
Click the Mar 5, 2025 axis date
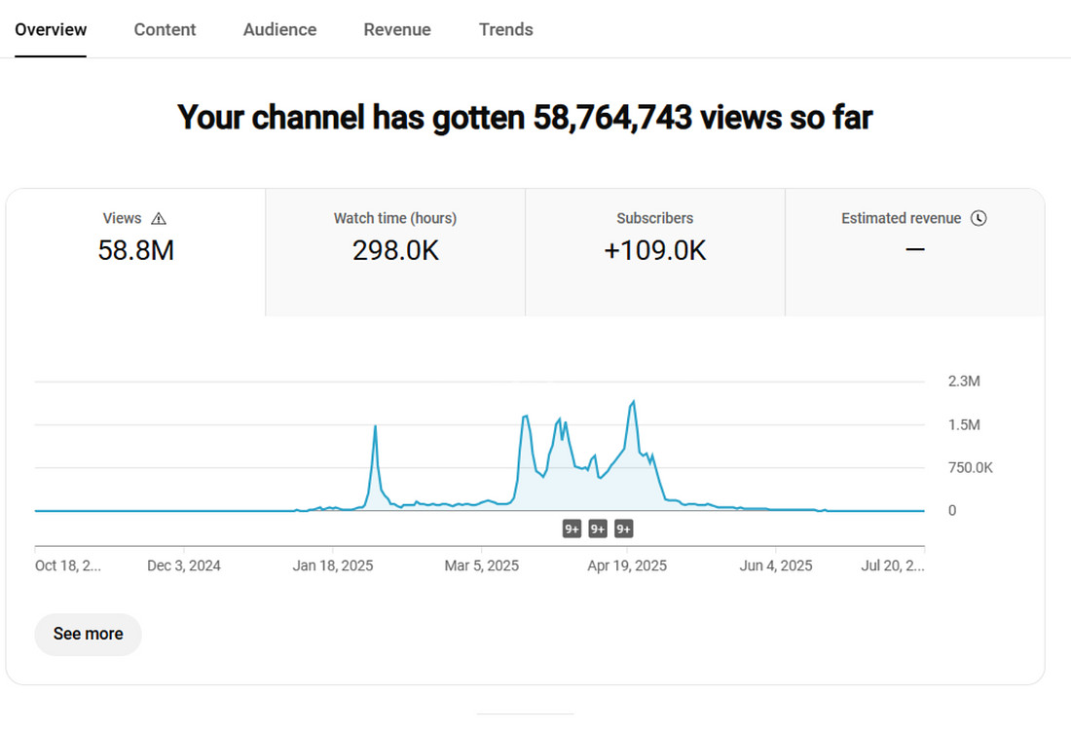point(482,566)
